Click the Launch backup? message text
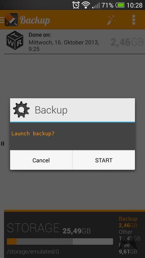Screen dimensions: 145x258 click(33, 133)
